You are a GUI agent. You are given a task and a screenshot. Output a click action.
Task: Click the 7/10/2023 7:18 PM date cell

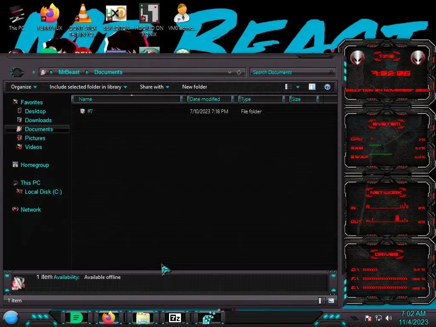click(x=209, y=111)
